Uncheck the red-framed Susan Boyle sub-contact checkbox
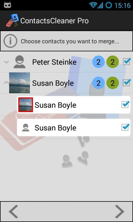The image size is (133, 222). 125,105
